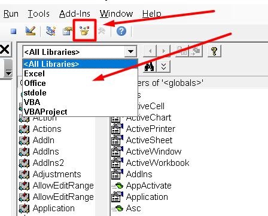Click Asc green method icon
268x216 pixels.
pyautogui.click(x=118, y=209)
